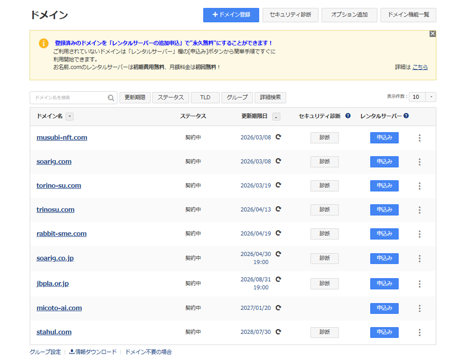Click 診断 button for musubi-nft.com

pos(325,138)
